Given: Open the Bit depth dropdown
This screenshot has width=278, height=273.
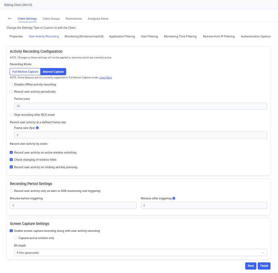Looking at the screenshot, I should [x=141, y=252].
